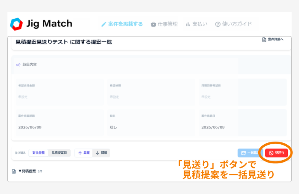Click the page title 見積提案見送りテスト に関する提案一覧

pos(64,42)
